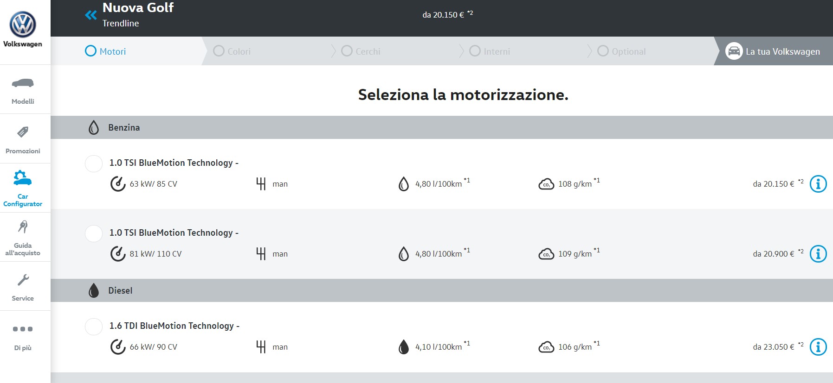The height and width of the screenshot is (383, 833).
Task: Show info for 110 CV petrol engine
Action: (818, 254)
